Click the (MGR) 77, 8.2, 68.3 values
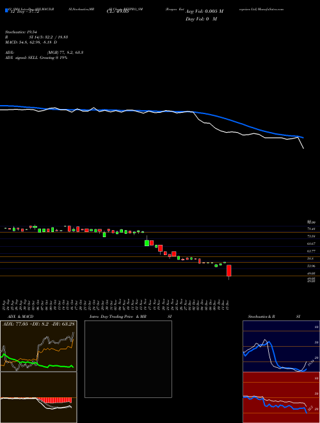 [65, 53]
